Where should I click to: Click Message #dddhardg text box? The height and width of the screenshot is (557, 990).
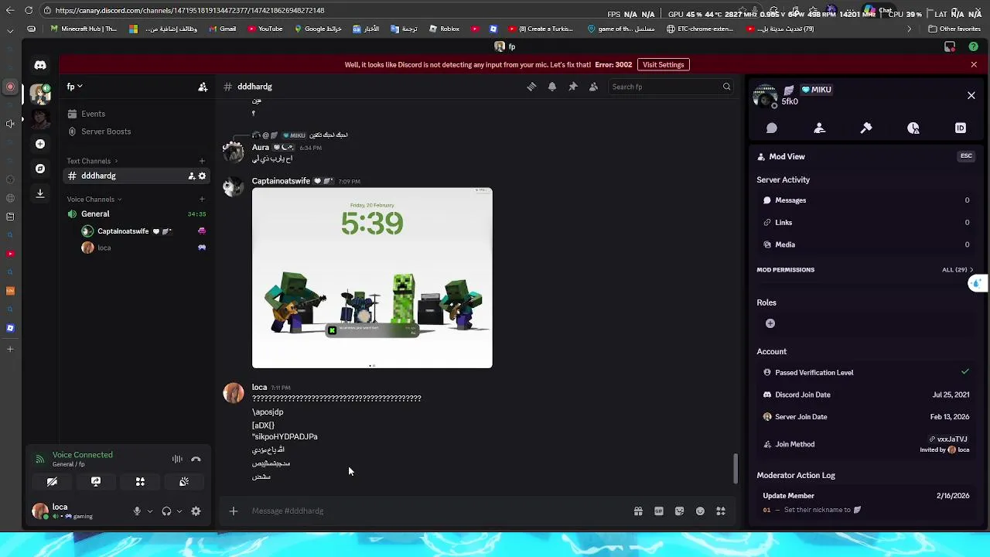pos(437,511)
